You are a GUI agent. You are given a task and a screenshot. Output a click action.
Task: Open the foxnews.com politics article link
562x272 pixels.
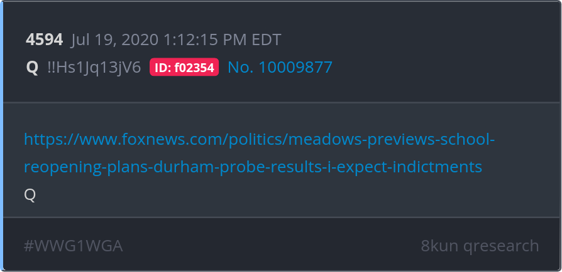(x=260, y=139)
